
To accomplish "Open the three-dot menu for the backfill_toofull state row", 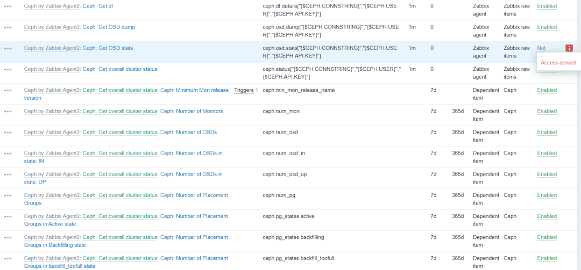I will [8, 259].
